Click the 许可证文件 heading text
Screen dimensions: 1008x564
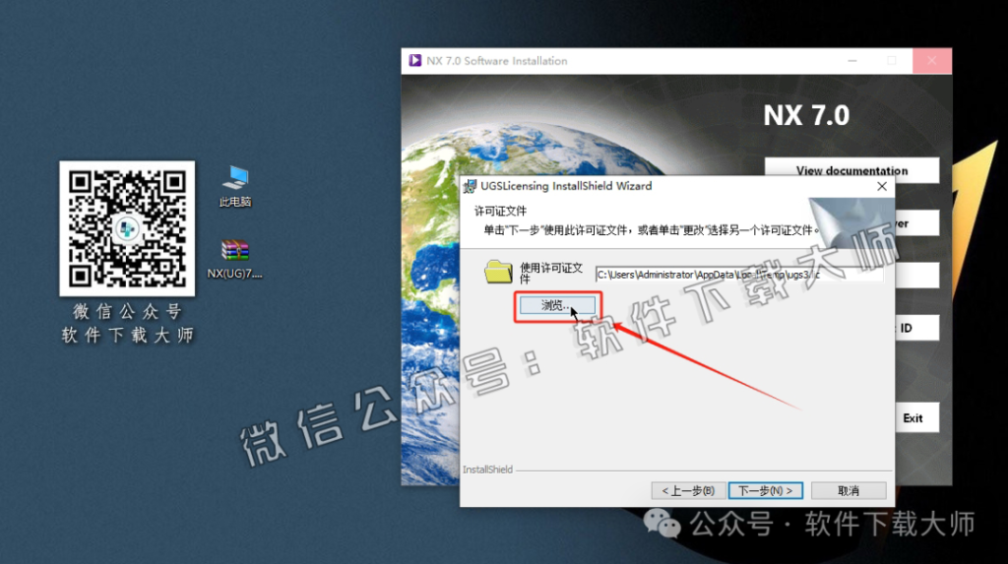(x=500, y=211)
